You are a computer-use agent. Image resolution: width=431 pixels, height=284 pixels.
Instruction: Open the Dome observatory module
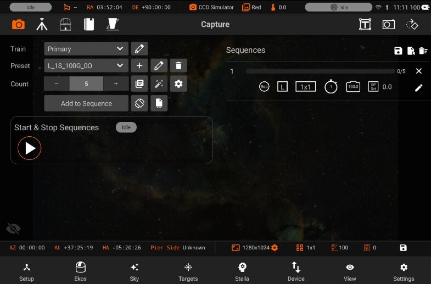[x=65, y=25]
